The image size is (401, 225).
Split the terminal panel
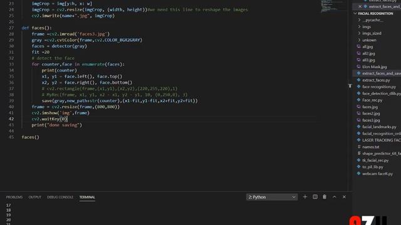315,197
